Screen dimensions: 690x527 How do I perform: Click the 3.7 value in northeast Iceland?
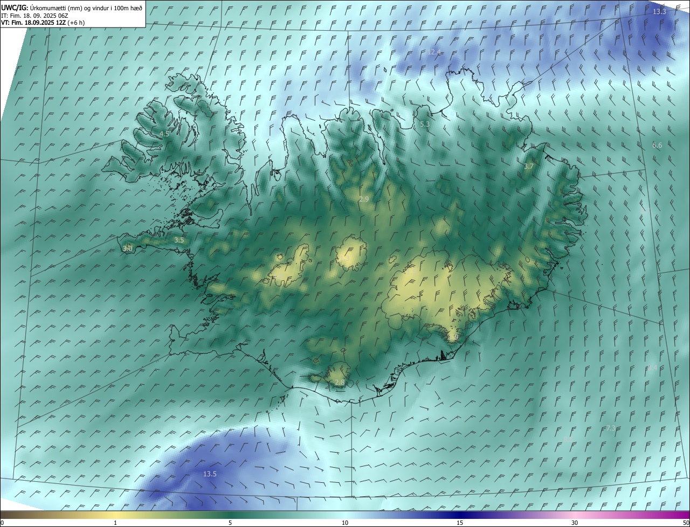click(x=529, y=166)
